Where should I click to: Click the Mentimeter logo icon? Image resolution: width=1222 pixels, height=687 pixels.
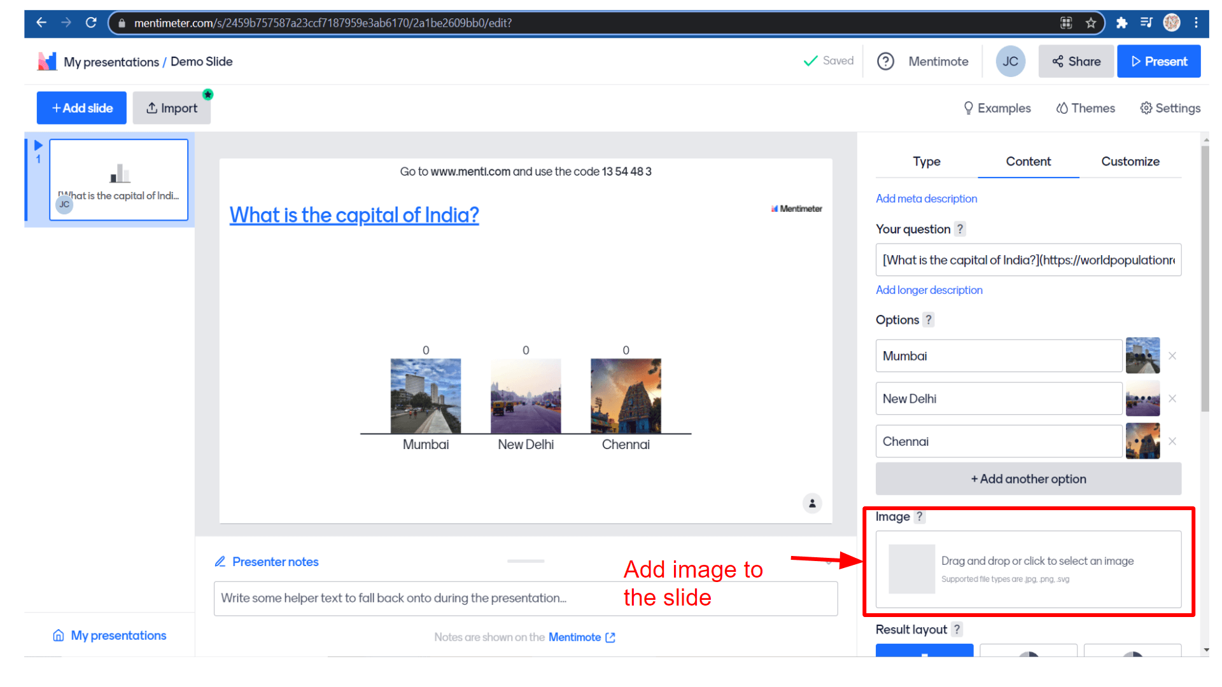click(47, 62)
